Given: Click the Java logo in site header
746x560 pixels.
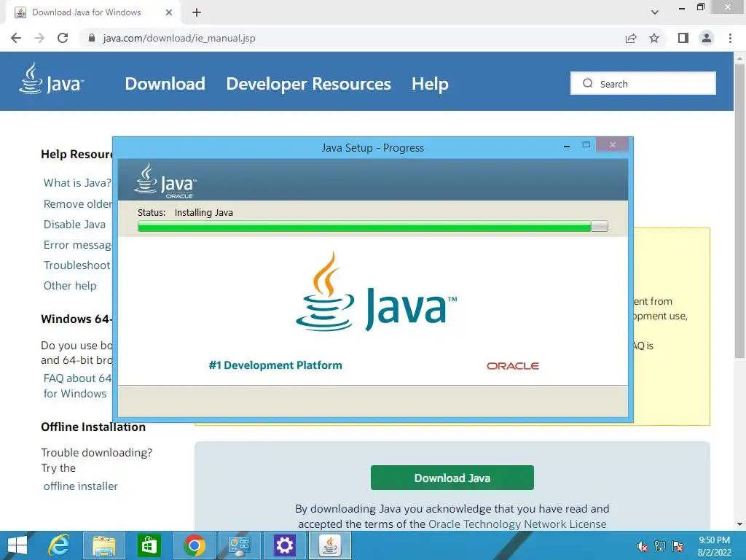Looking at the screenshot, I should [52, 79].
